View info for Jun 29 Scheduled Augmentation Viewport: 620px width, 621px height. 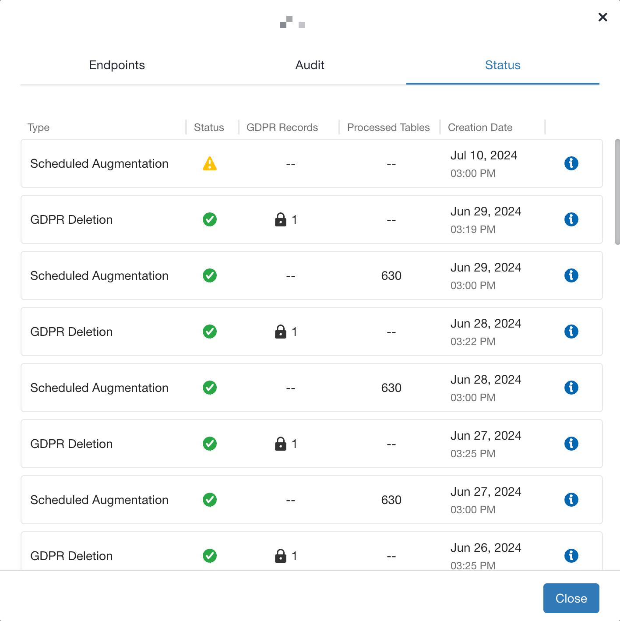click(x=571, y=275)
